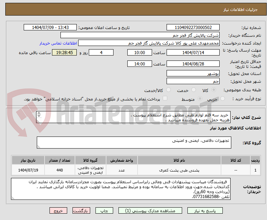Click the نام کالا column header
Image resolution: width=267 pixels, height=220 pixels.
tap(179, 160)
